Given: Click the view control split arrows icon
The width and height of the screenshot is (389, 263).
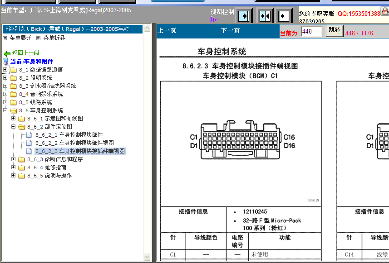Looking at the screenshot, I should 265,16.
